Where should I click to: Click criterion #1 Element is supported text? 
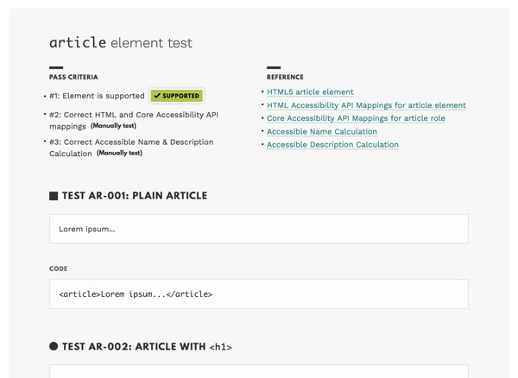(x=97, y=96)
